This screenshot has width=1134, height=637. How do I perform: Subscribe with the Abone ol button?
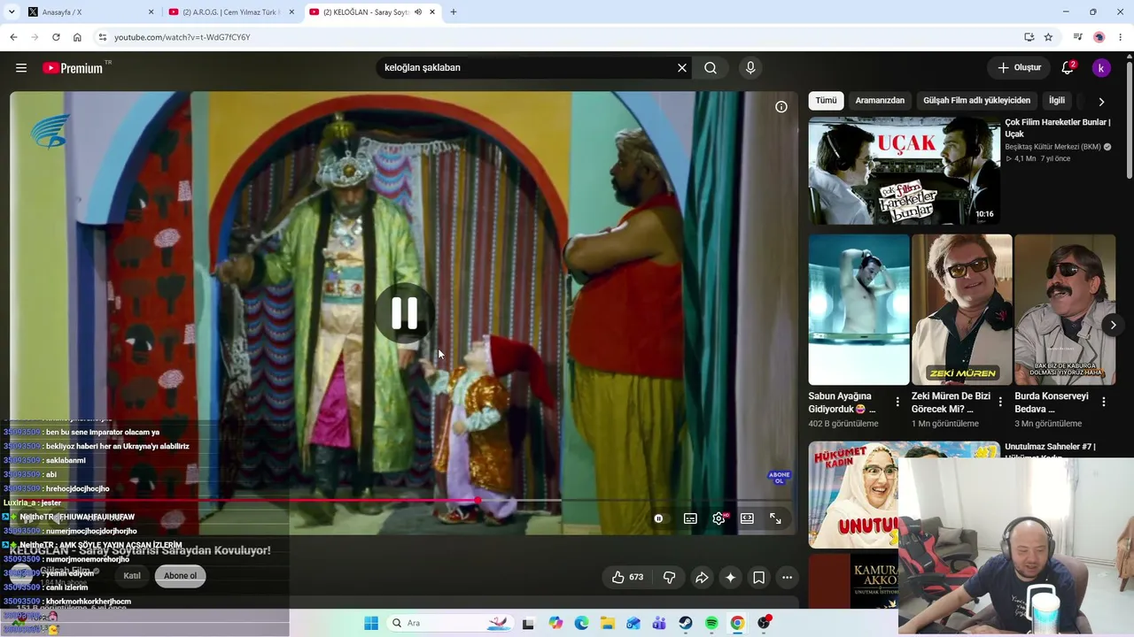(x=180, y=576)
